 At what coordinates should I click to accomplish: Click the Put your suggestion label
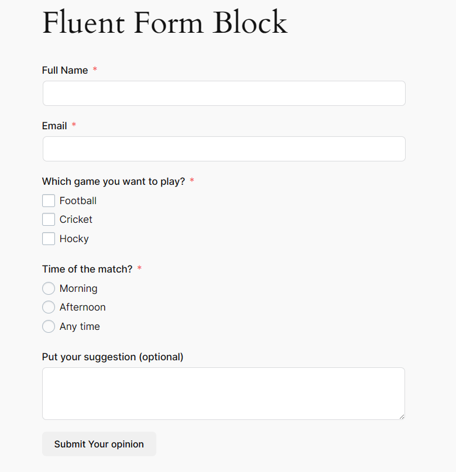click(x=112, y=357)
